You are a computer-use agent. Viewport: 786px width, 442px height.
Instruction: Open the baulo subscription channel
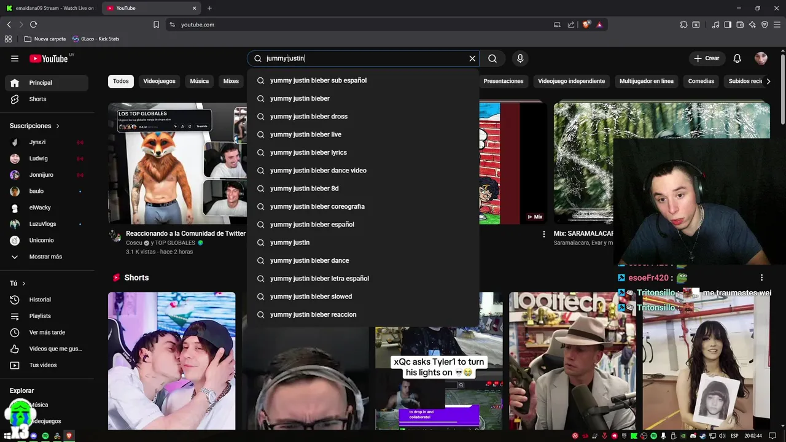coord(47,191)
